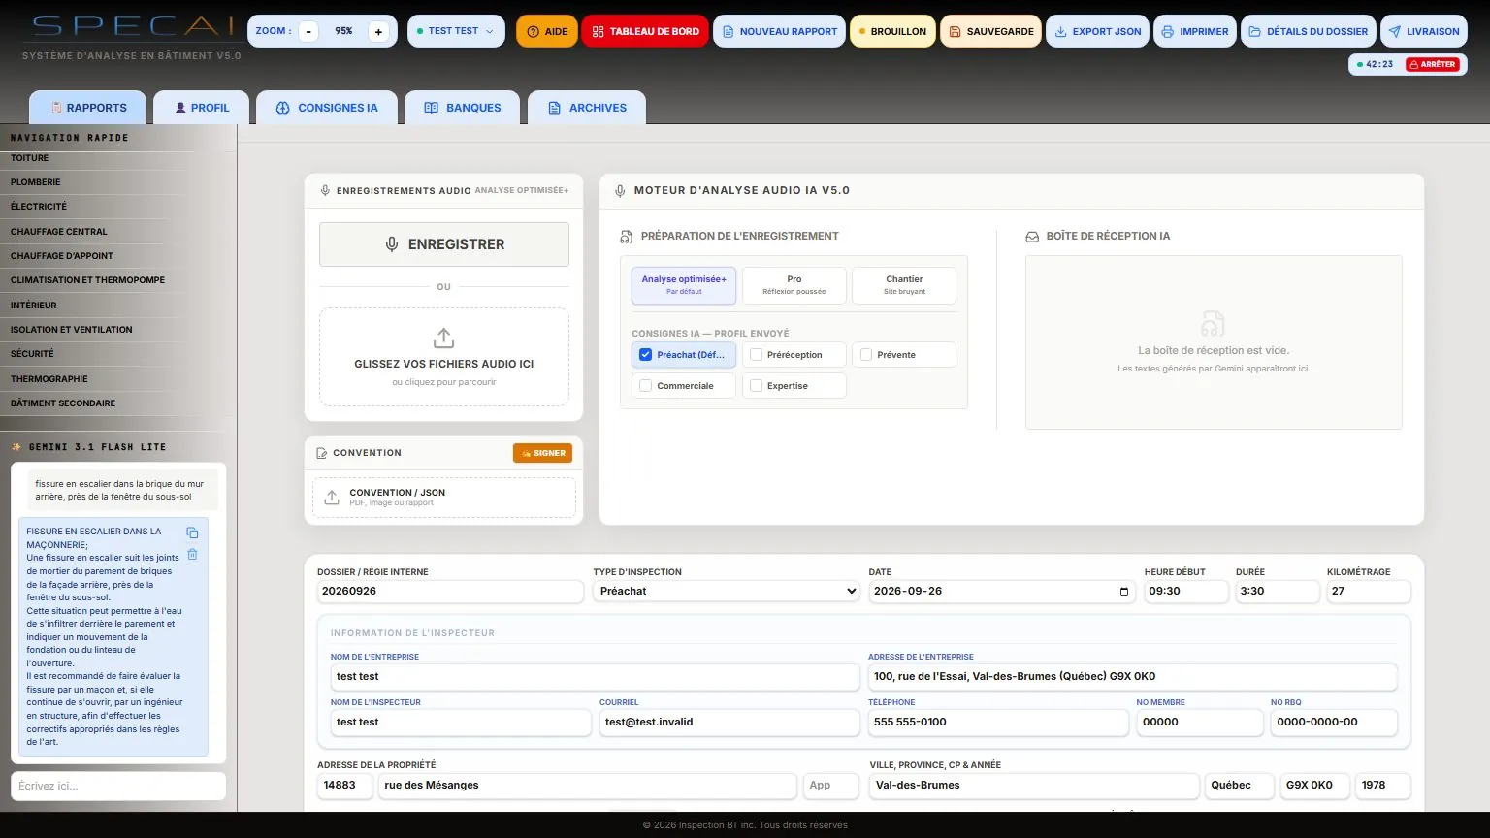The image size is (1490, 838).
Task: Enable the Commerciale checkbox
Action: [646, 386]
